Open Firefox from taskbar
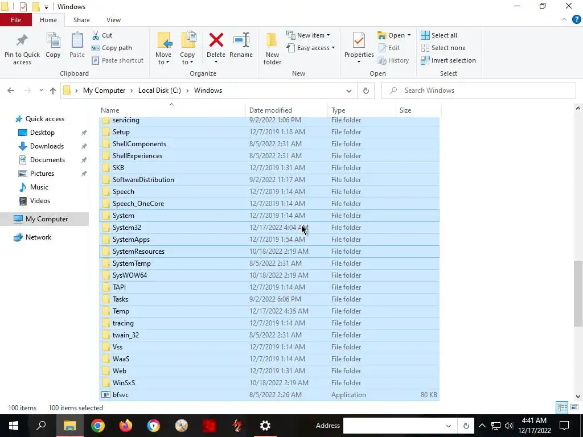 tap(126, 426)
